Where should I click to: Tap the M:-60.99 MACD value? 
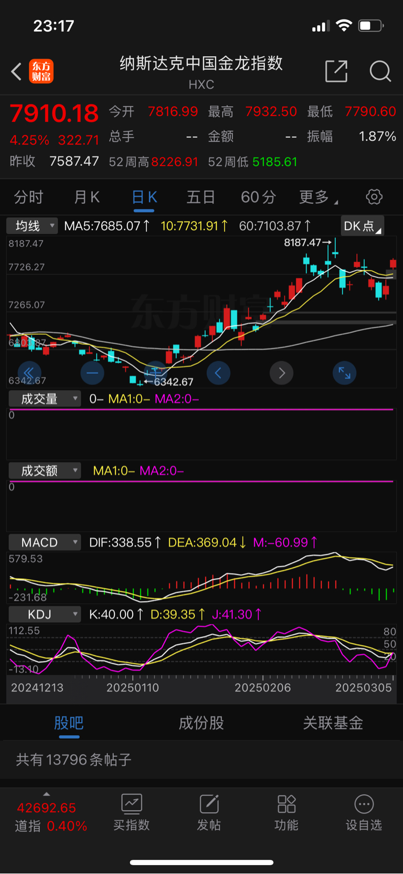(x=285, y=542)
